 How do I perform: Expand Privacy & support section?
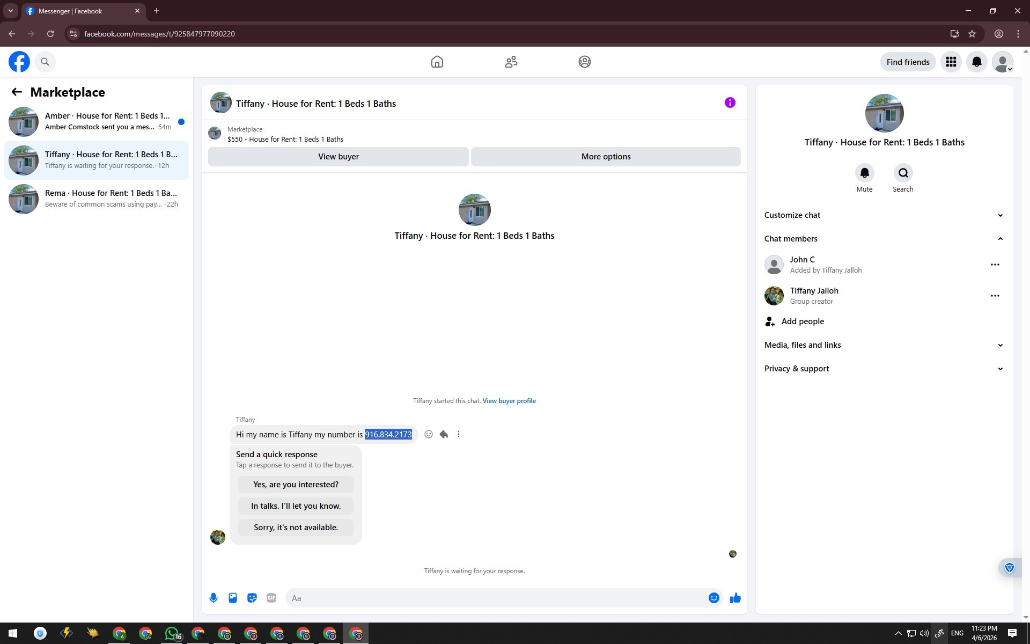pyautogui.click(x=884, y=369)
